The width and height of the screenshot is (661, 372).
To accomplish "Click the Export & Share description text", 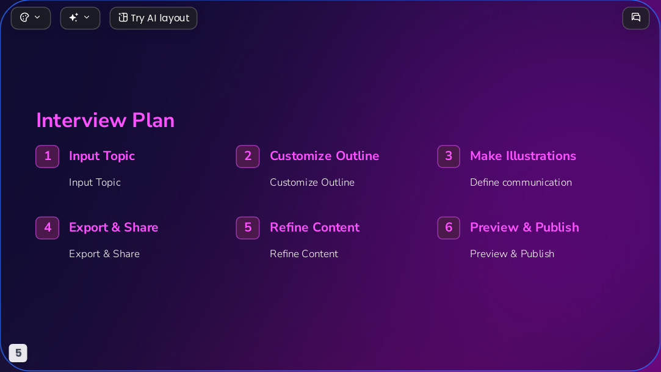I will click(104, 254).
